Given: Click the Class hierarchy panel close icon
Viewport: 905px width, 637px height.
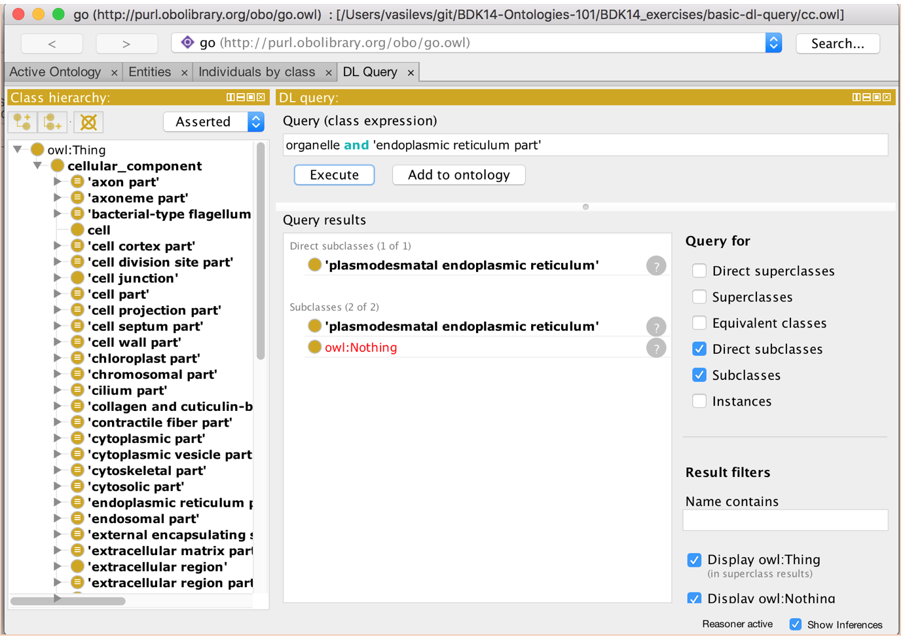Looking at the screenshot, I should 261,98.
